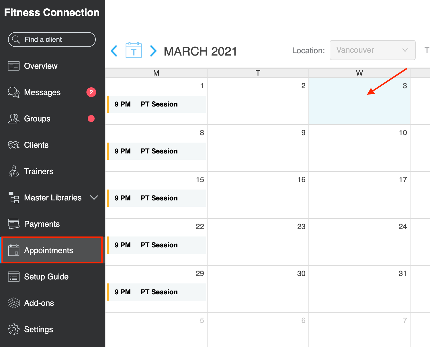
Task: Click the magnifying glass search icon
Action: 16,40
